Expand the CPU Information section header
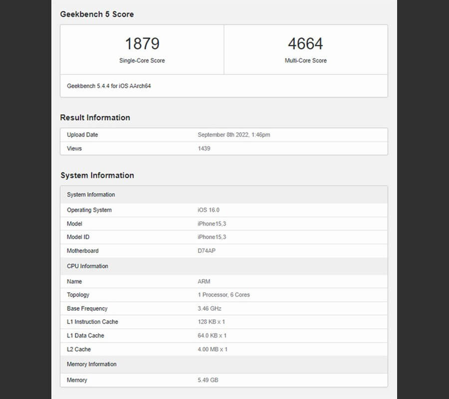 [x=87, y=266]
